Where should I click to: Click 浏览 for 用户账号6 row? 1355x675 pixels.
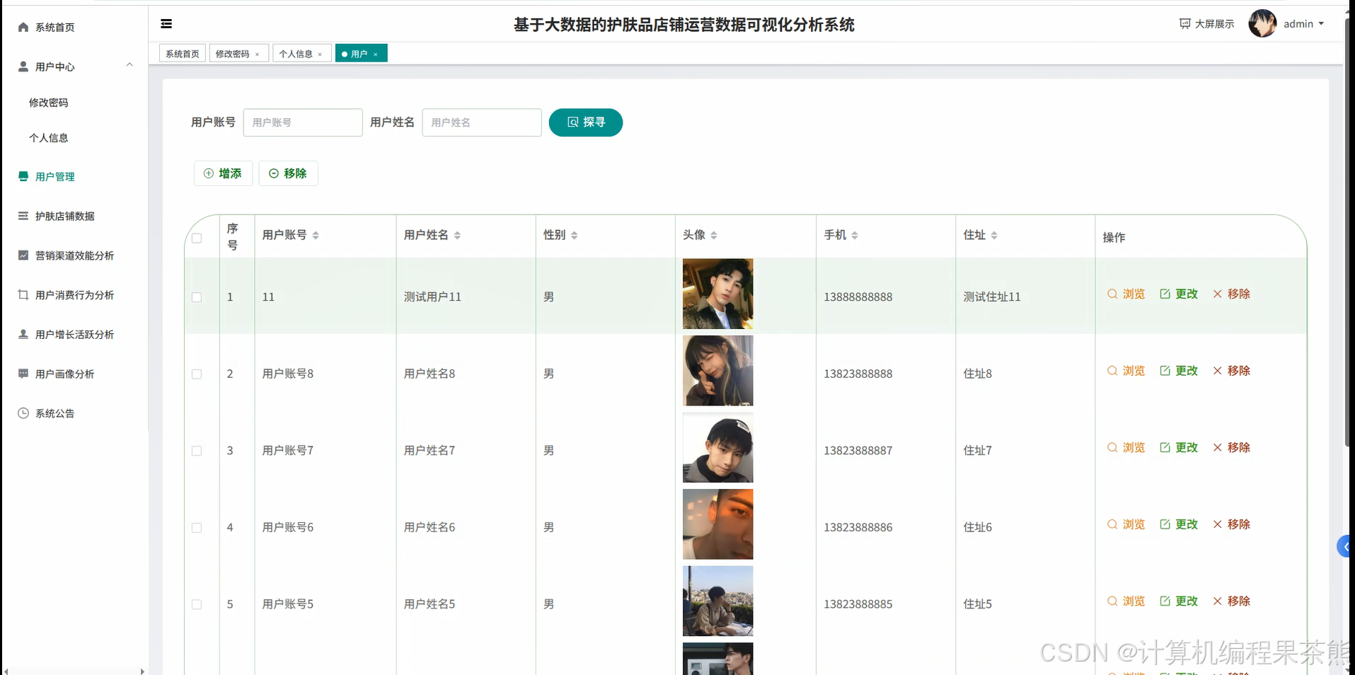point(1126,524)
